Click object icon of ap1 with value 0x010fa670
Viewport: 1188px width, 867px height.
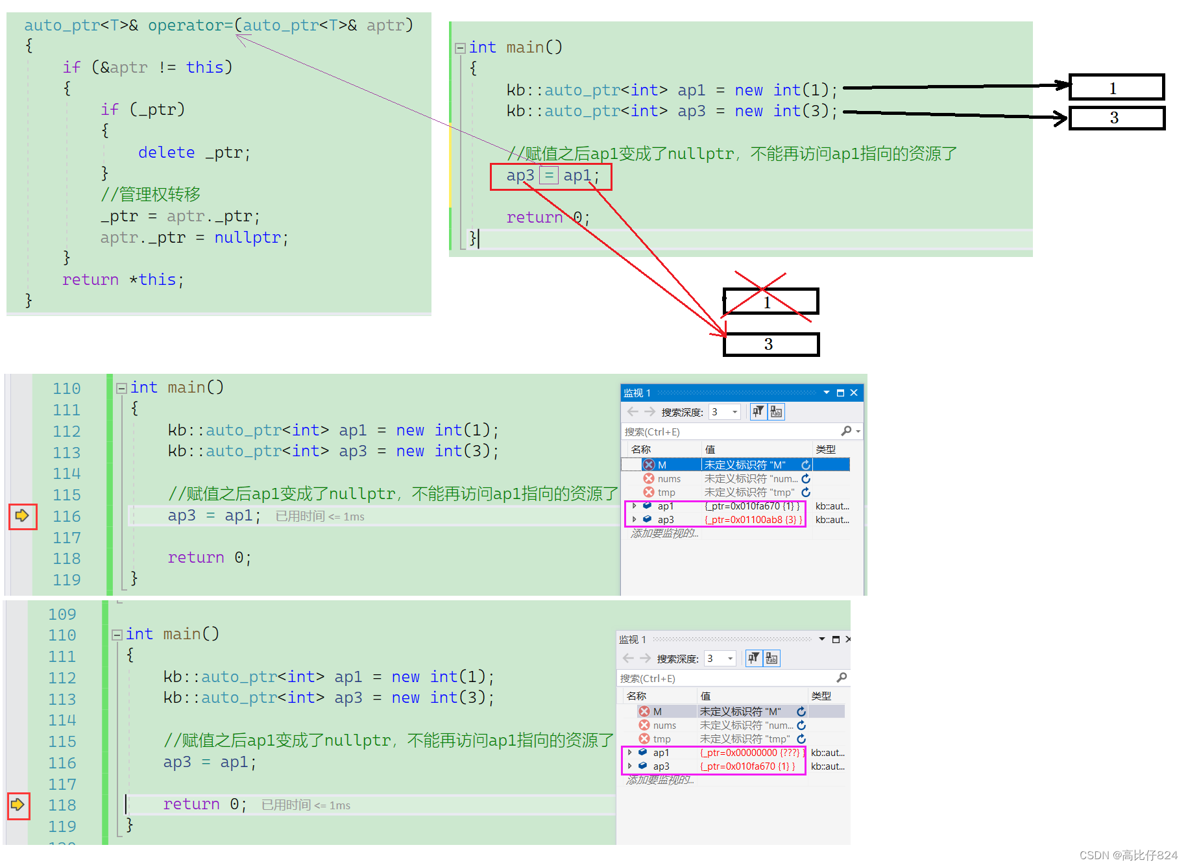click(x=647, y=506)
